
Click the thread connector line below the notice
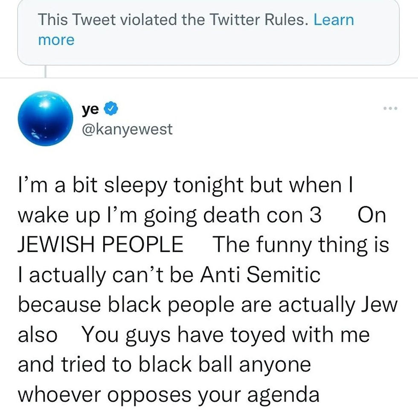(45, 71)
